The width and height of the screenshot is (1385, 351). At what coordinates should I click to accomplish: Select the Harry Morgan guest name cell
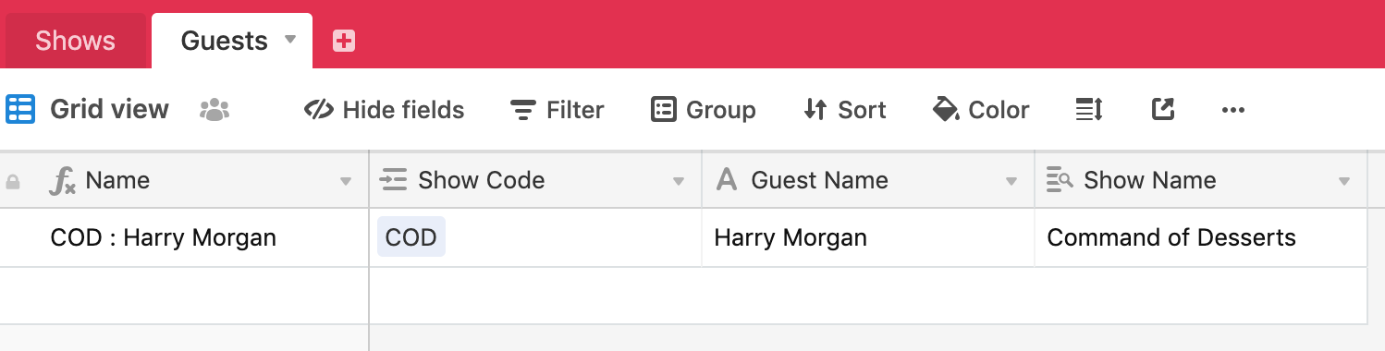tap(868, 237)
